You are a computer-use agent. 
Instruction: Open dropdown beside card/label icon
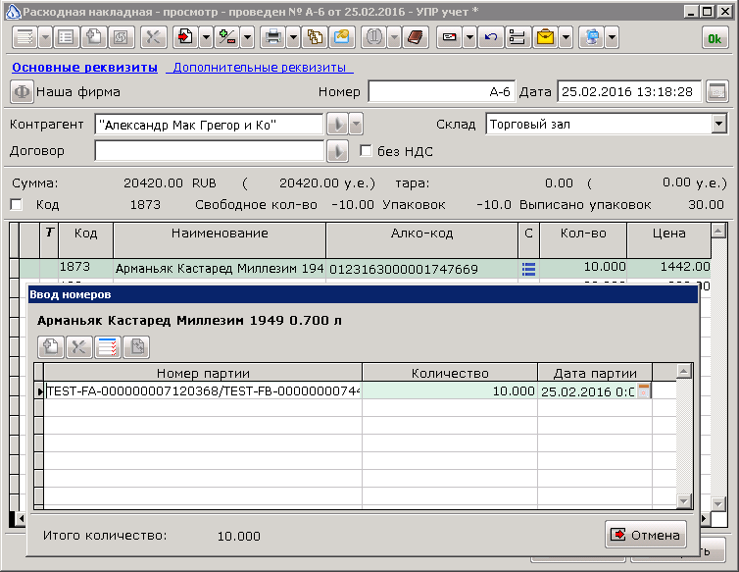[x=469, y=37]
